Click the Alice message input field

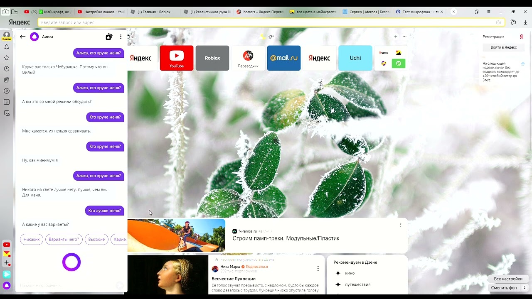tap(66, 285)
